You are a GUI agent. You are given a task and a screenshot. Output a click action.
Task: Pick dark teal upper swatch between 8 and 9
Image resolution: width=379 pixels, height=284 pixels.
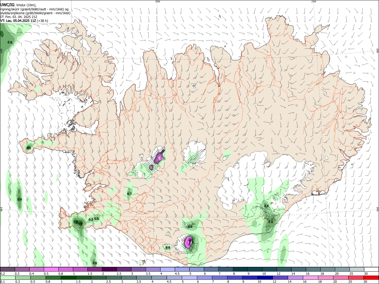pyautogui.click(x=240, y=269)
